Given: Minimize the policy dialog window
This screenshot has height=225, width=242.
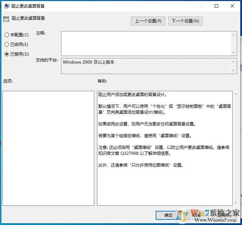Looking at the screenshot, I should click(x=201, y=6).
